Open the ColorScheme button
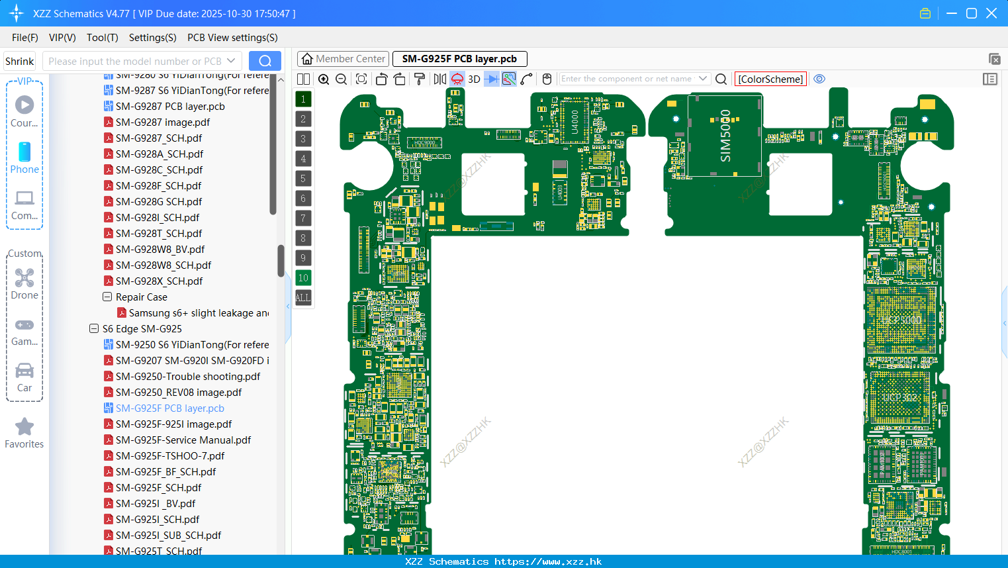Image resolution: width=1008 pixels, height=568 pixels. (x=770, y=79)
